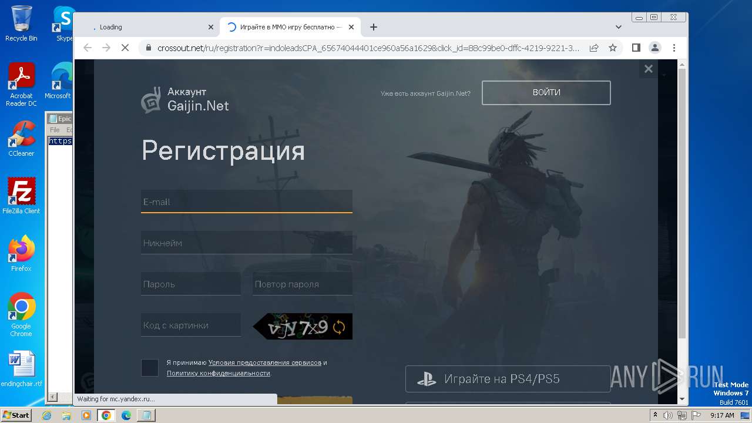This screenshot has height=423, width=752.
Task: Click Internet Explorer taskbar icon
Action: [x=47, y=415]
